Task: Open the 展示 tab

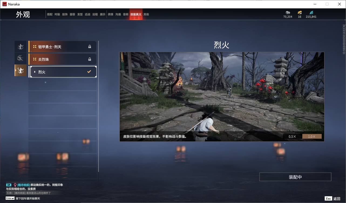Action: [x=103, y=14]
